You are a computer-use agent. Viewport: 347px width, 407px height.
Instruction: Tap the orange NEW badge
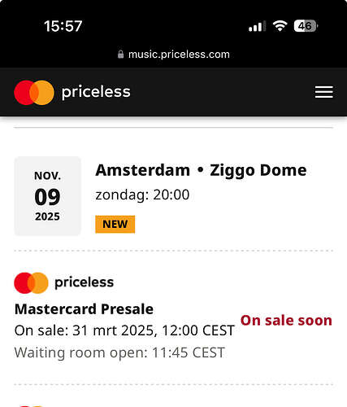pyautogui.click(x=115, y=224)
